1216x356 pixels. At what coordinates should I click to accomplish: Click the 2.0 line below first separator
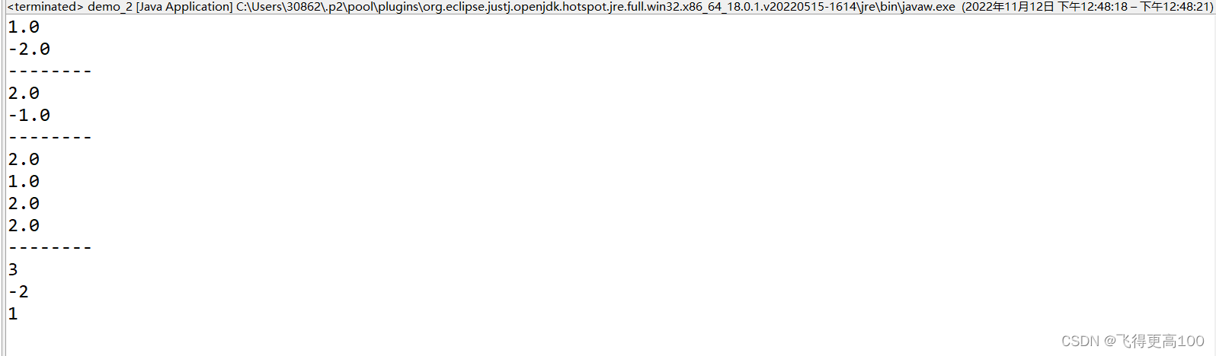[x=24, y=93]
